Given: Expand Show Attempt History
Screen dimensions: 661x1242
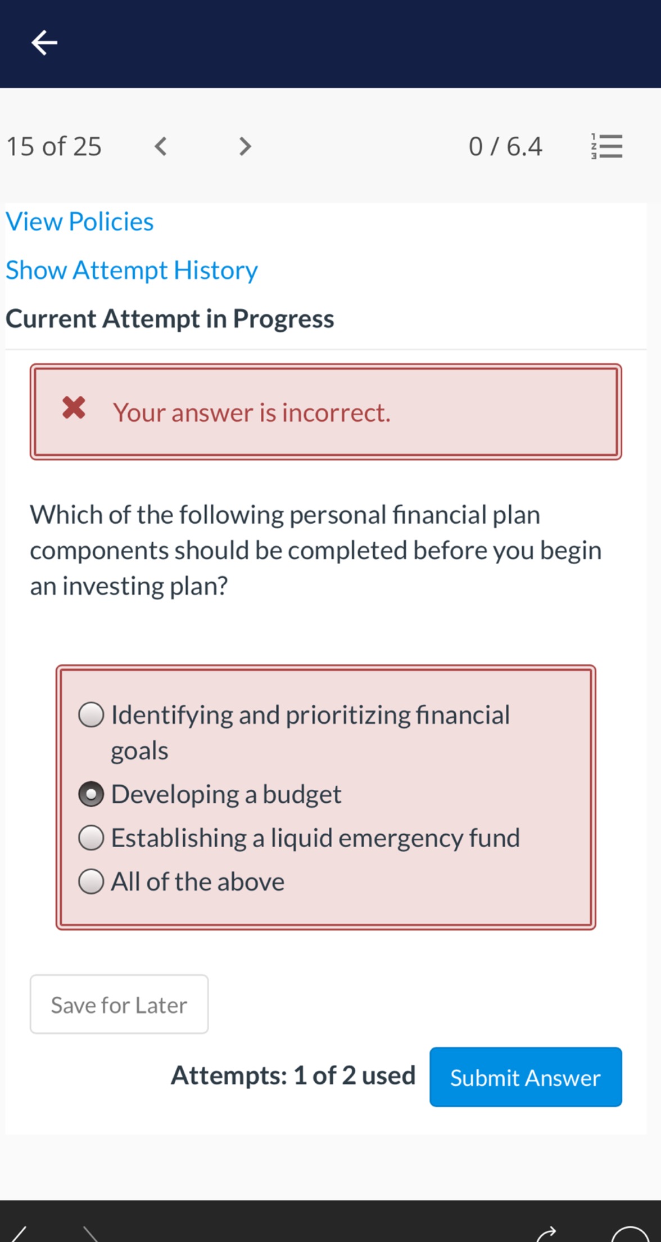Looking at the screenshot, I should click(x=132, y=270).
